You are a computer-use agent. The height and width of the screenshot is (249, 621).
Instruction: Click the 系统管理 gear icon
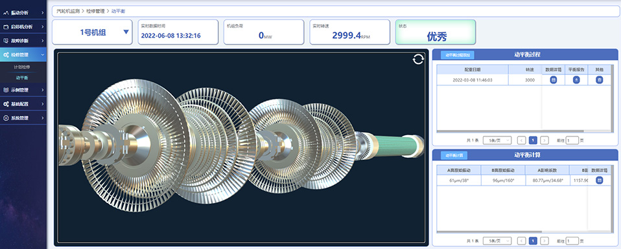click(6, 118)
